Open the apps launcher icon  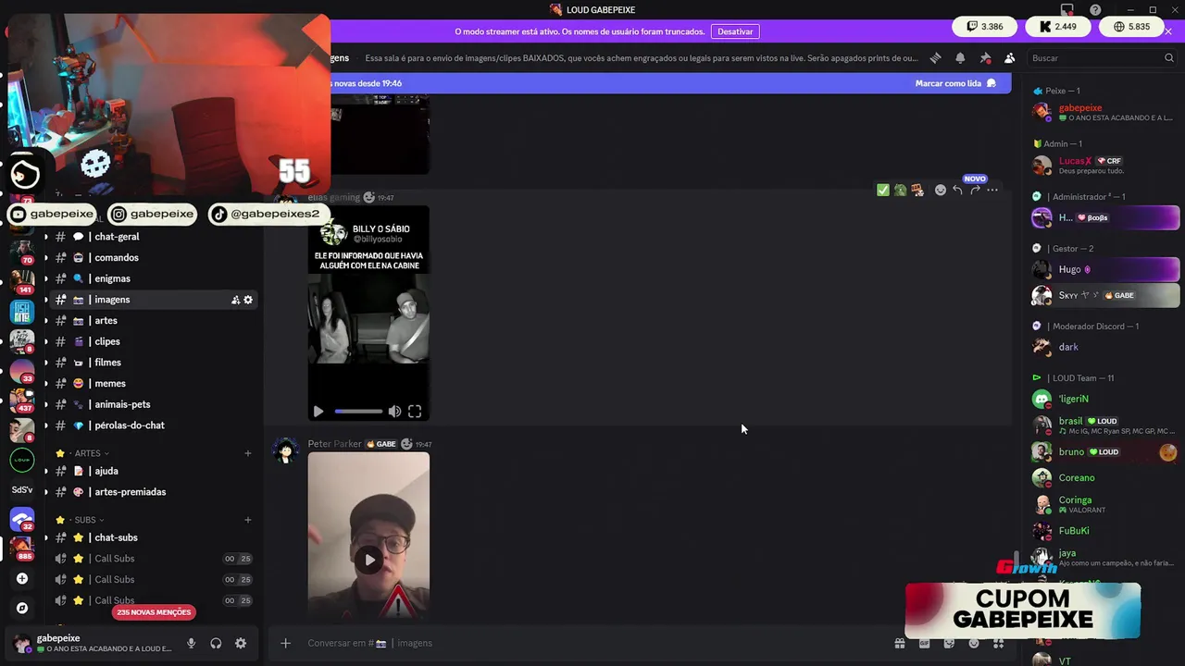pyautogui.click(x=998, y=643)
